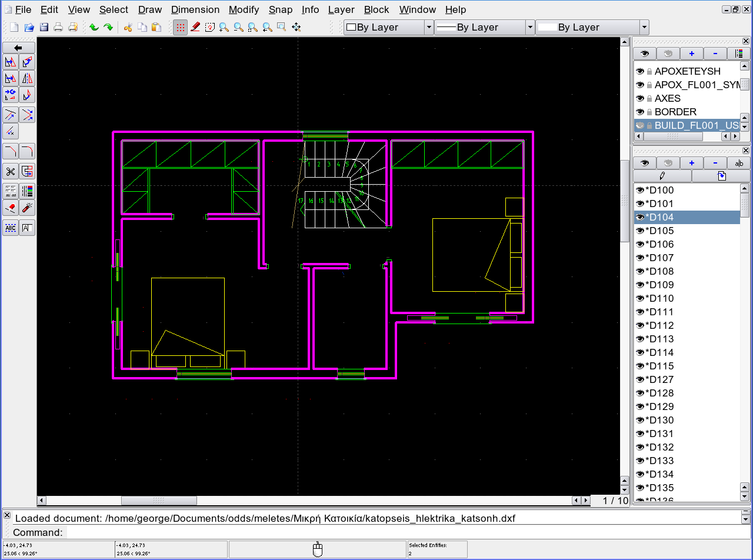Click the plus button to add a layer
753x560 pixels.
pos(692,53)
